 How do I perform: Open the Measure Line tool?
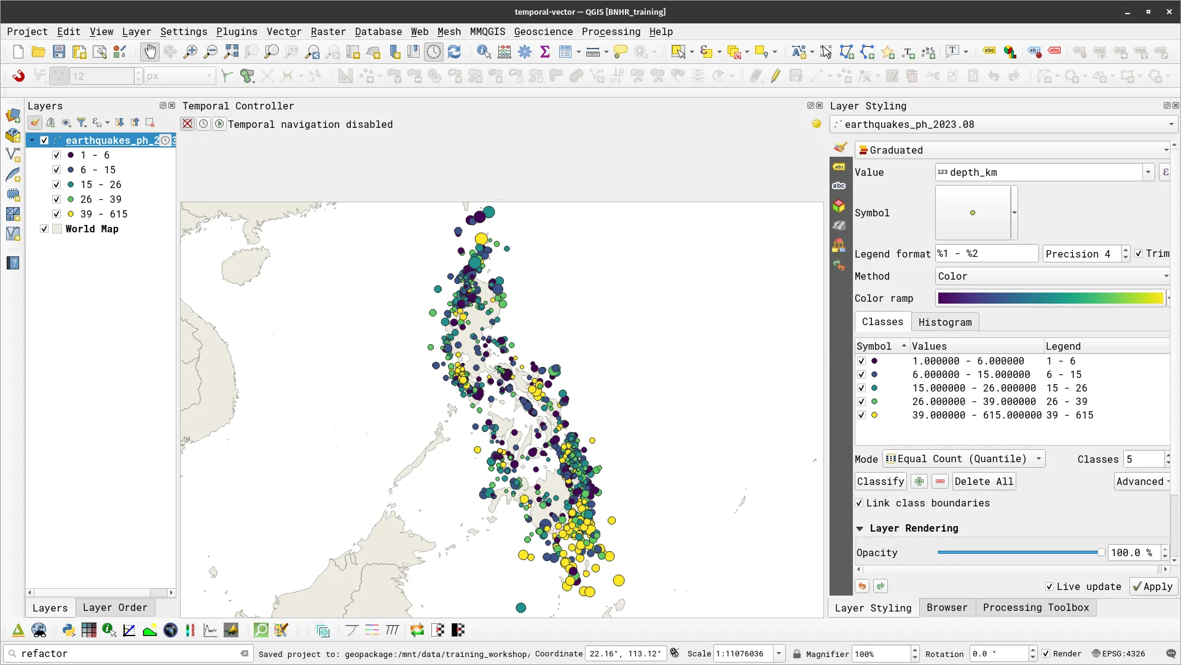[592, 52]
